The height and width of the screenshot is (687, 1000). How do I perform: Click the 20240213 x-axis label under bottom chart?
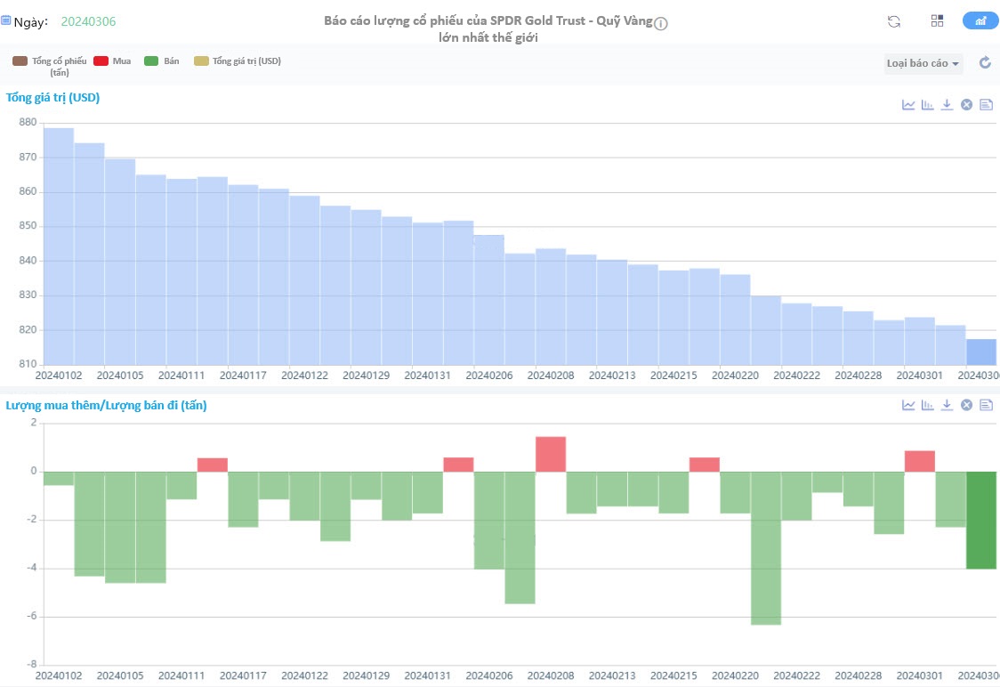coord(612,675)
